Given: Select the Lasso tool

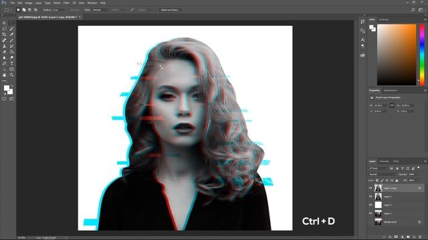Looking at the screenshot, I should [4, 29].
